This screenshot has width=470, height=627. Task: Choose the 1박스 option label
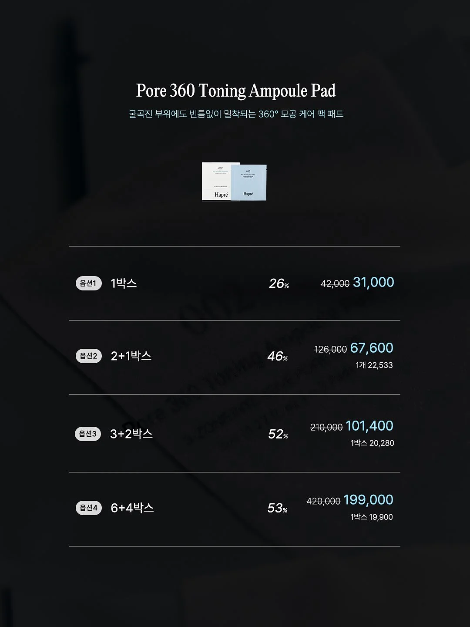point(124,283)
